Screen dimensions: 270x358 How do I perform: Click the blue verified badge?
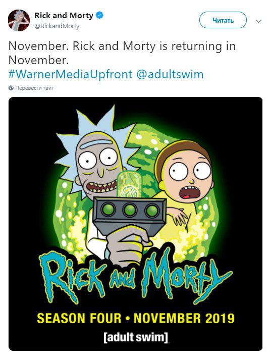tap(99, 15)
